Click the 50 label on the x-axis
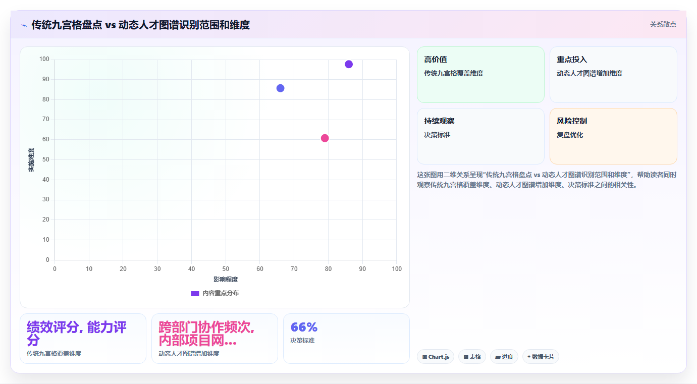Image resolution: width=697 pixels, height=384 pixels. [x=226, y=269]
